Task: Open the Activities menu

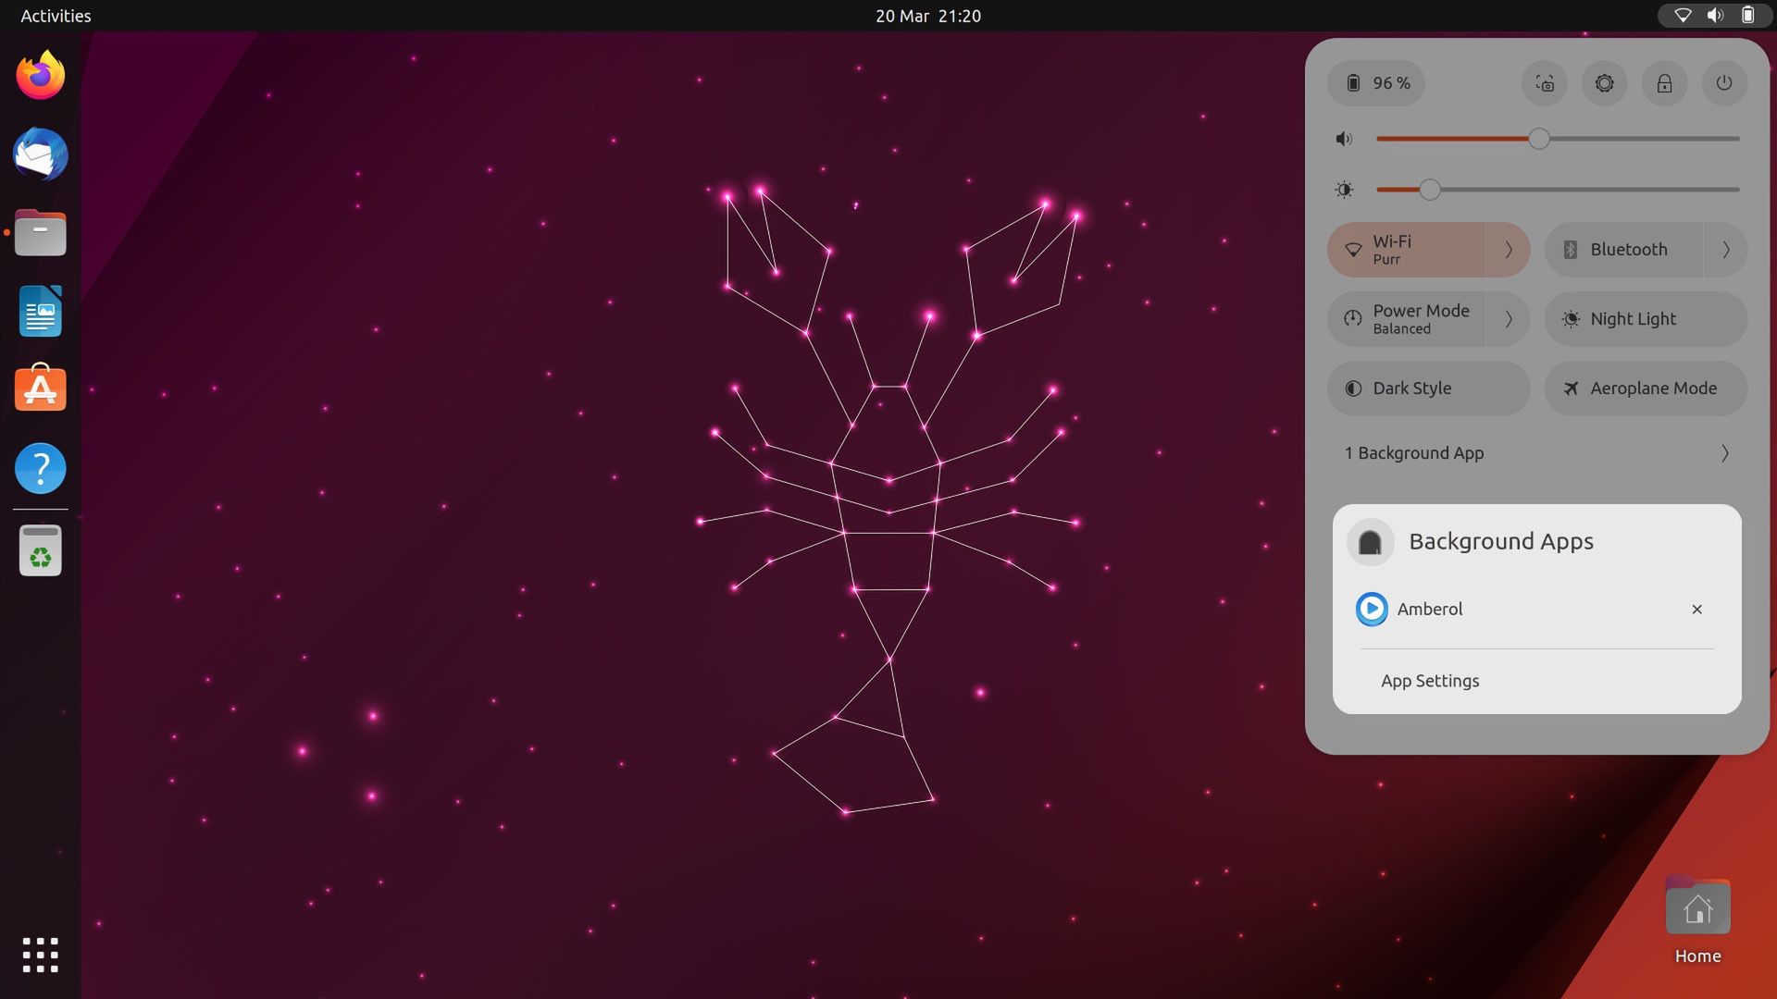Action: tap(55, 15)
